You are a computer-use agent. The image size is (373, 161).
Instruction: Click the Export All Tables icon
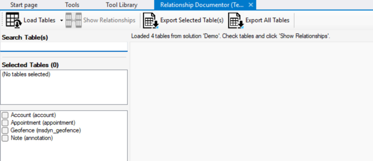pyautogui.click(x=235, y=20)
